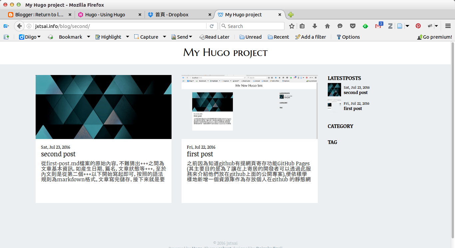The width and height of the screenshot is (455, 248).
Task: Show site information via the info icon
Action: pyautogui.click(x=29, y=26)
